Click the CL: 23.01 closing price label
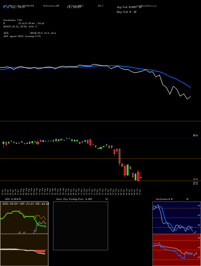Image resolution: width=201 pixels, height=266 pixels. tap(74, 7)
